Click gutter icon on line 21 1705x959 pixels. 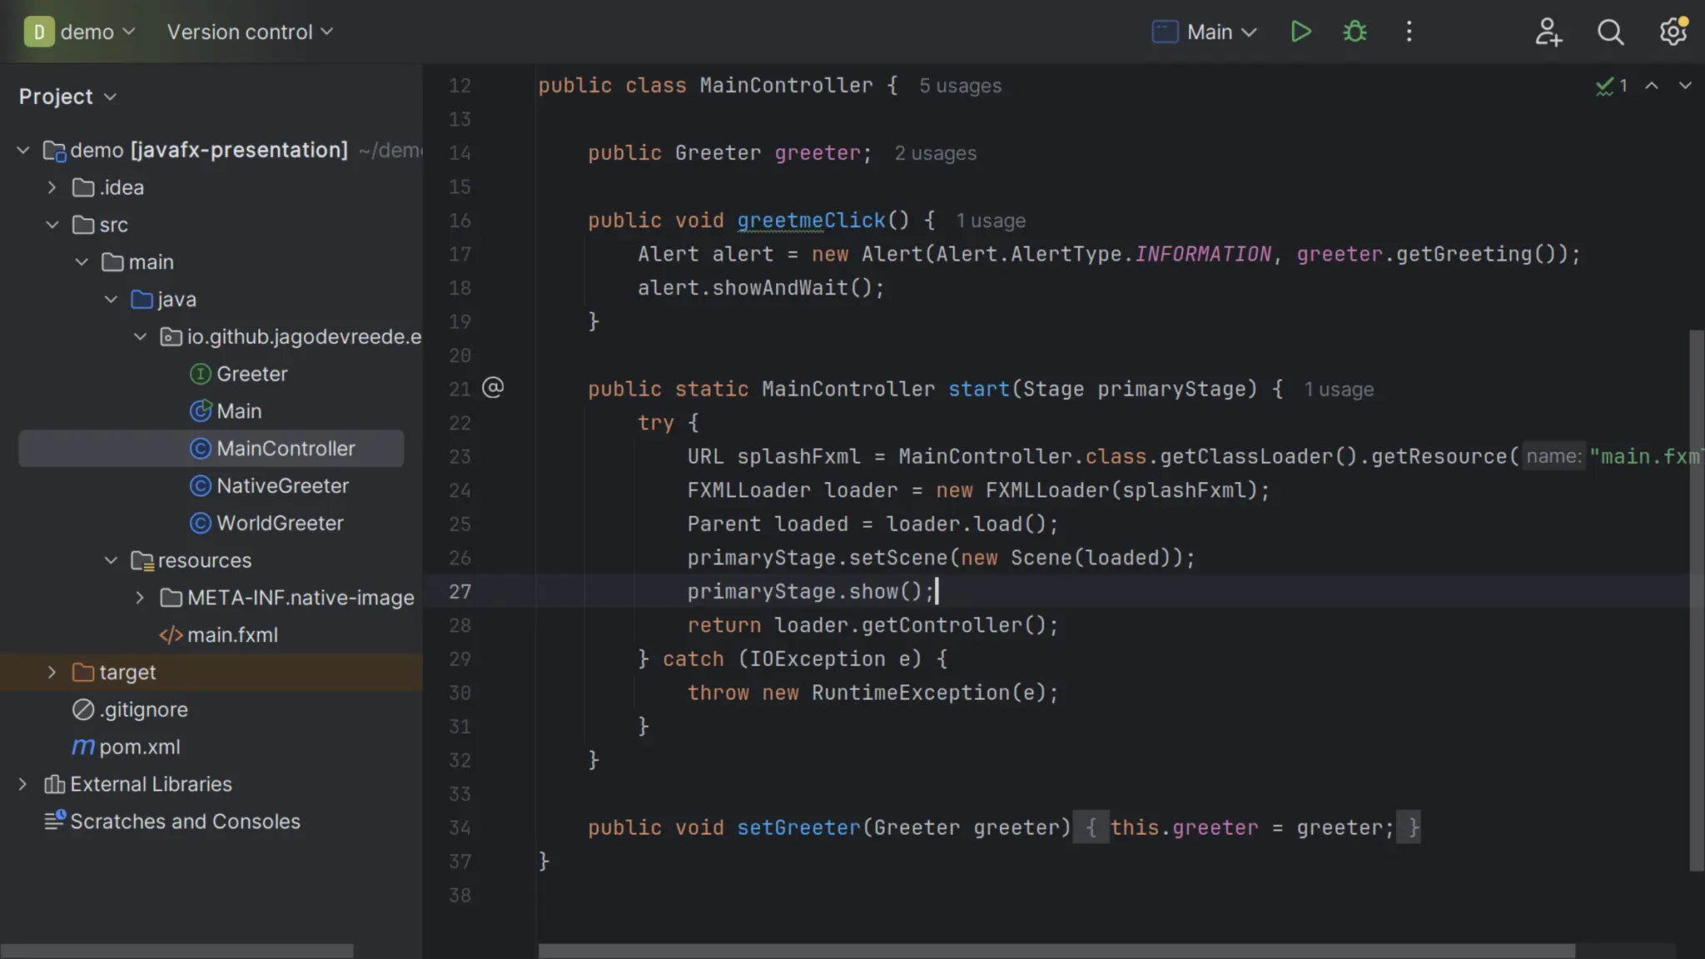493,388
